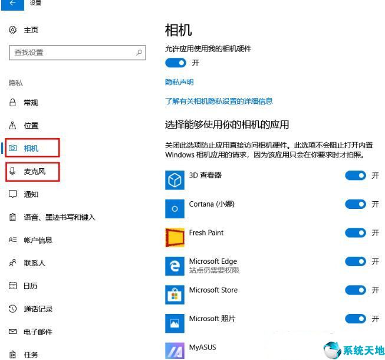
Task: Click the 3D 查看器 app icon
Action: pos(175,181)
